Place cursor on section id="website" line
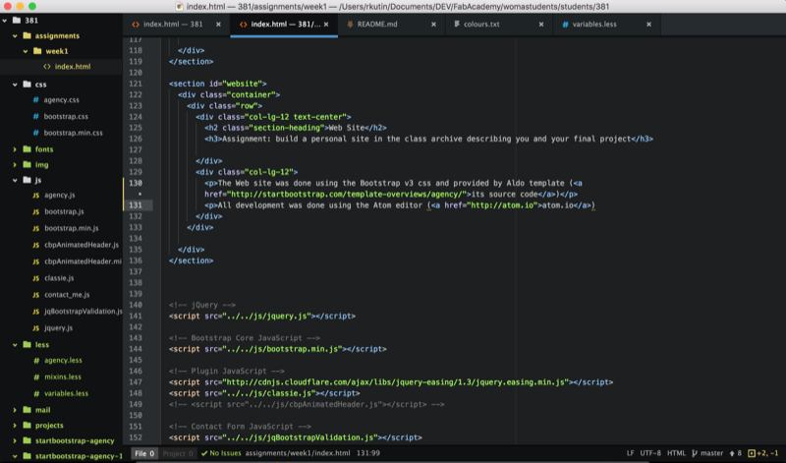This screenshot has height=463, width=786. point(217,84)
